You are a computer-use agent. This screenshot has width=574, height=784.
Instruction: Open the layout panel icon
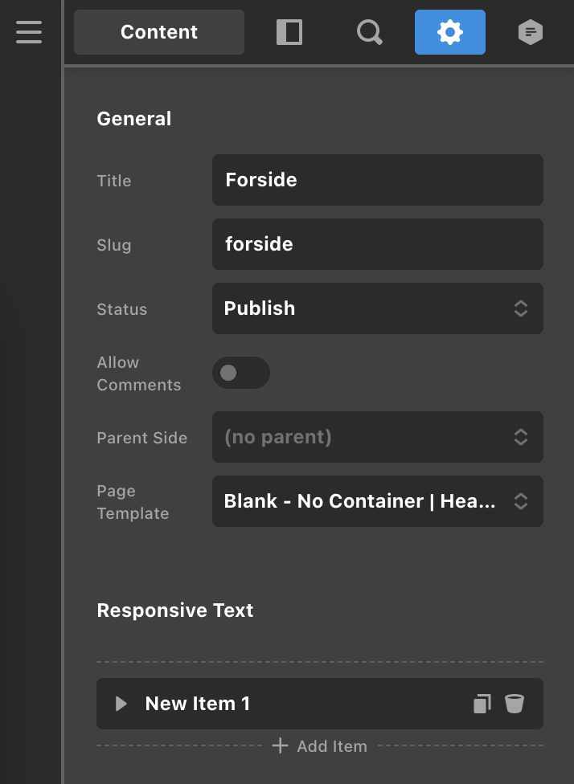289,32
